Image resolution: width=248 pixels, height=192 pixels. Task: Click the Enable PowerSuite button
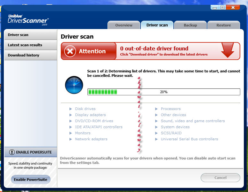[x=30, y=180]
